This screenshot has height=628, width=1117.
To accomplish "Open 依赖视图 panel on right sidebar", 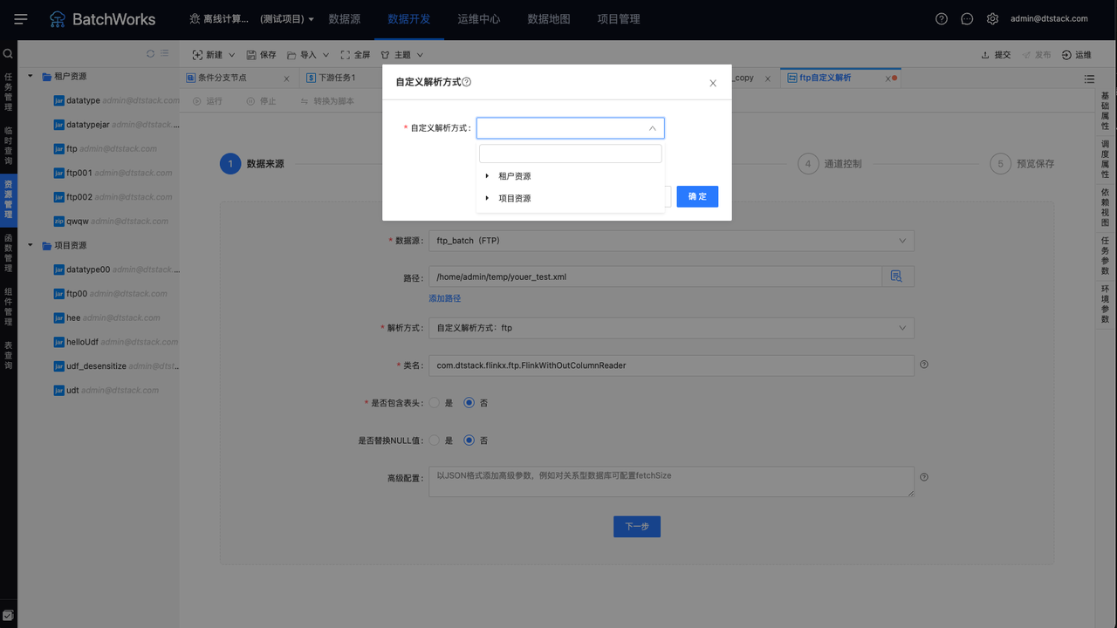I will [x=1105, y=208].
